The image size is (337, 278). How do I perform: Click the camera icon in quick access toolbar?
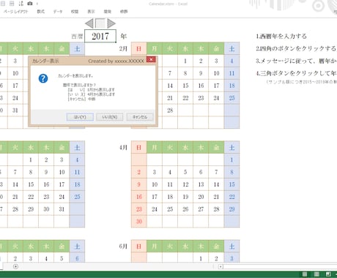click(x=30, y=4)
